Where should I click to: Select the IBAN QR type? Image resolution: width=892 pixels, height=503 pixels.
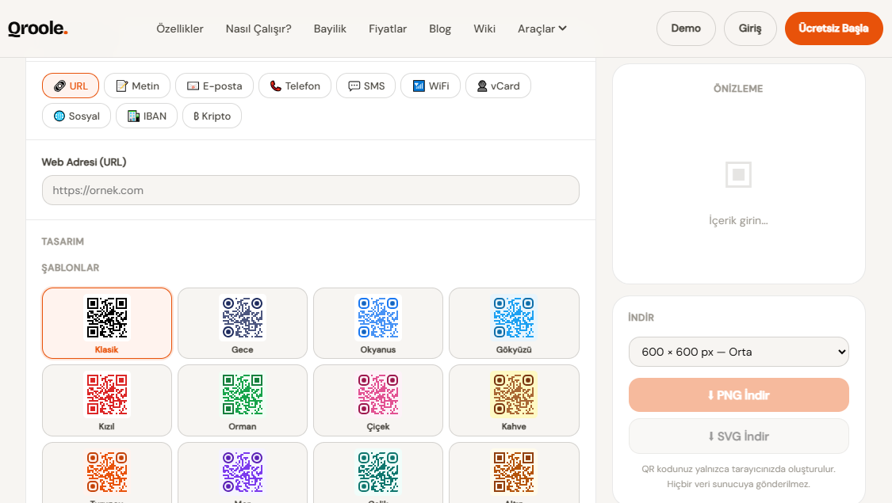(x=147, y=116)
